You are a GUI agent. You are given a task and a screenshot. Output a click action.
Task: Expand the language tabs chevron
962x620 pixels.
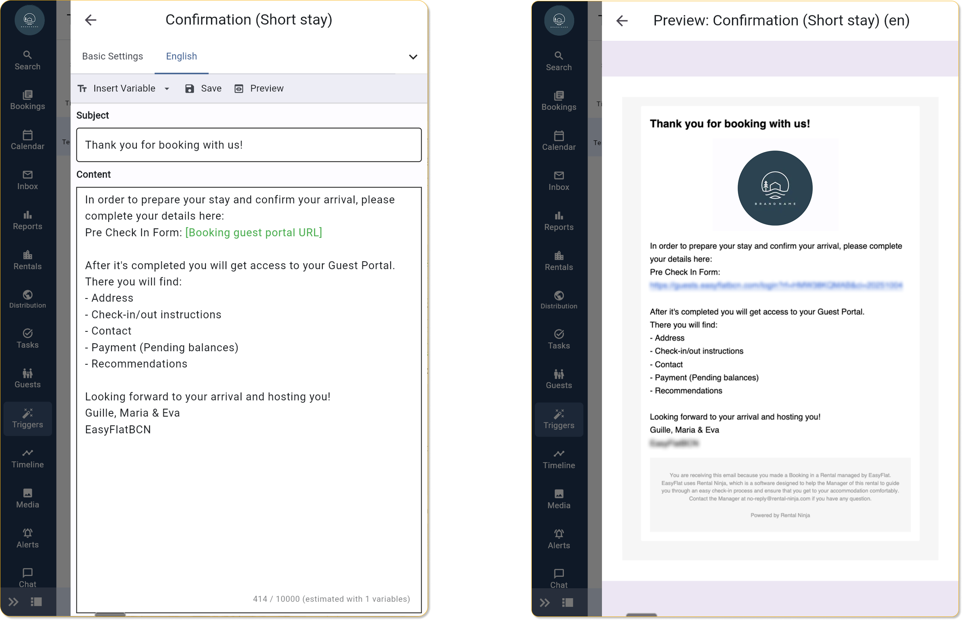413,57
